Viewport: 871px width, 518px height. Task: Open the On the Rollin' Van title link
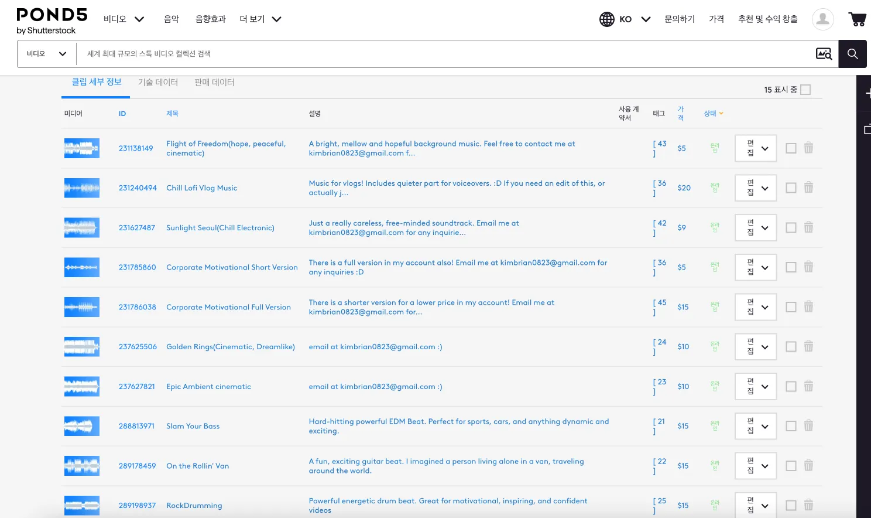point(198,466)
